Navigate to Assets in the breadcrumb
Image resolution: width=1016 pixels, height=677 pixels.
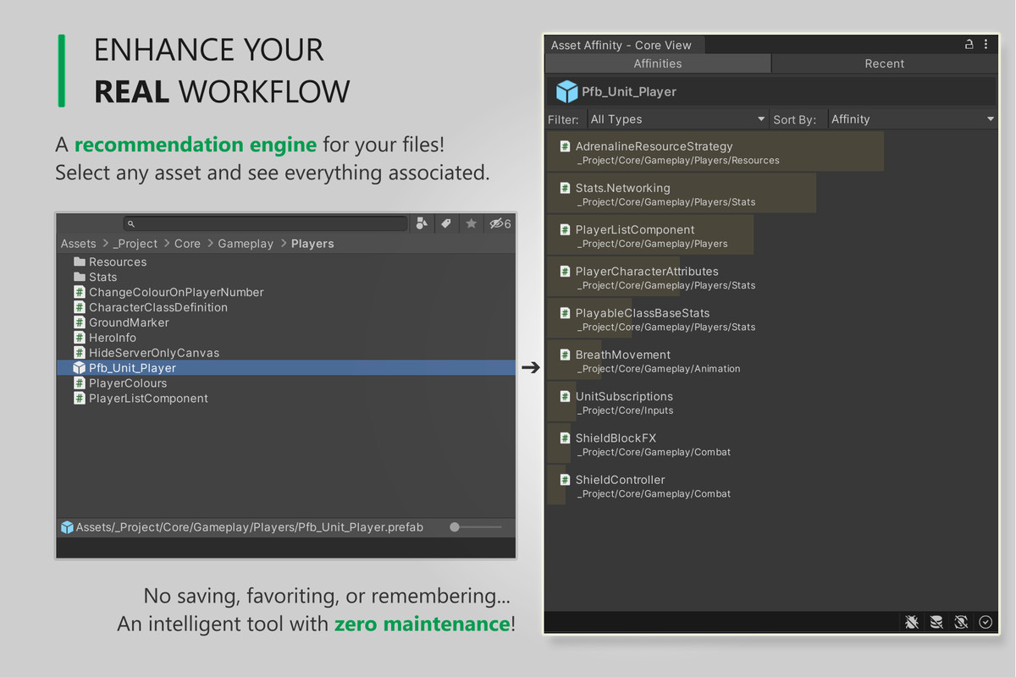[x=79, y=244]
